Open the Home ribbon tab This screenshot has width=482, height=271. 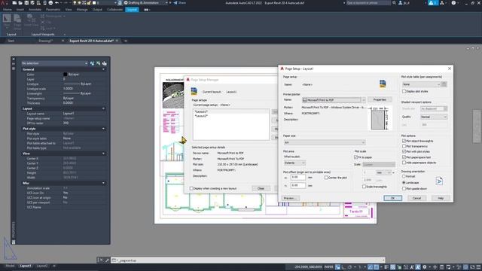8,10
